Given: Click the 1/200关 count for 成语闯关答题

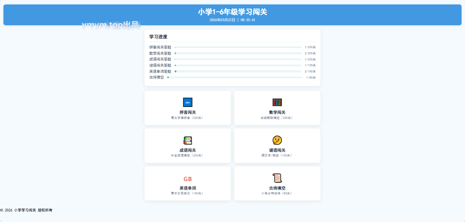Looking at the screenshot, I should click(310, 59).
